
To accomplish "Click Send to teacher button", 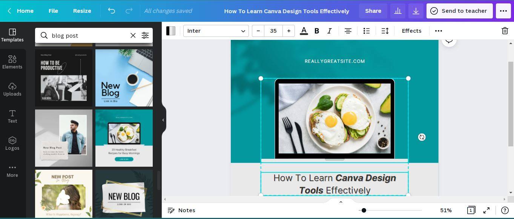I will [459, 11].
